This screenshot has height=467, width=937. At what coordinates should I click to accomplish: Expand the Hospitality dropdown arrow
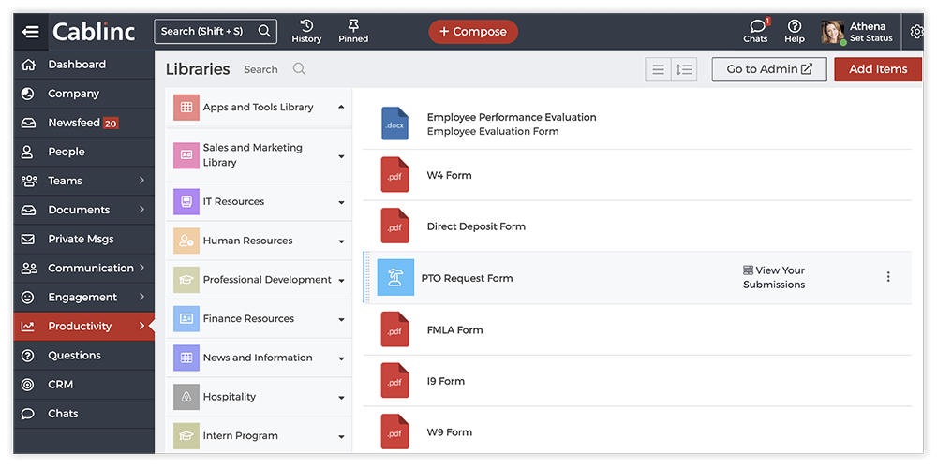341,398
